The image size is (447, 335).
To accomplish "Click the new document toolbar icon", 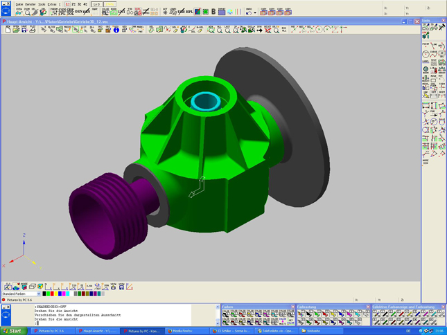I will point(8,30).
